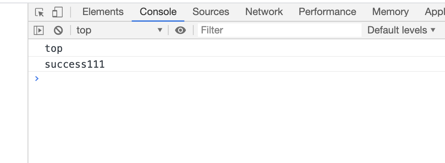Open the Sources tab
445x163 pixels.
210,12
